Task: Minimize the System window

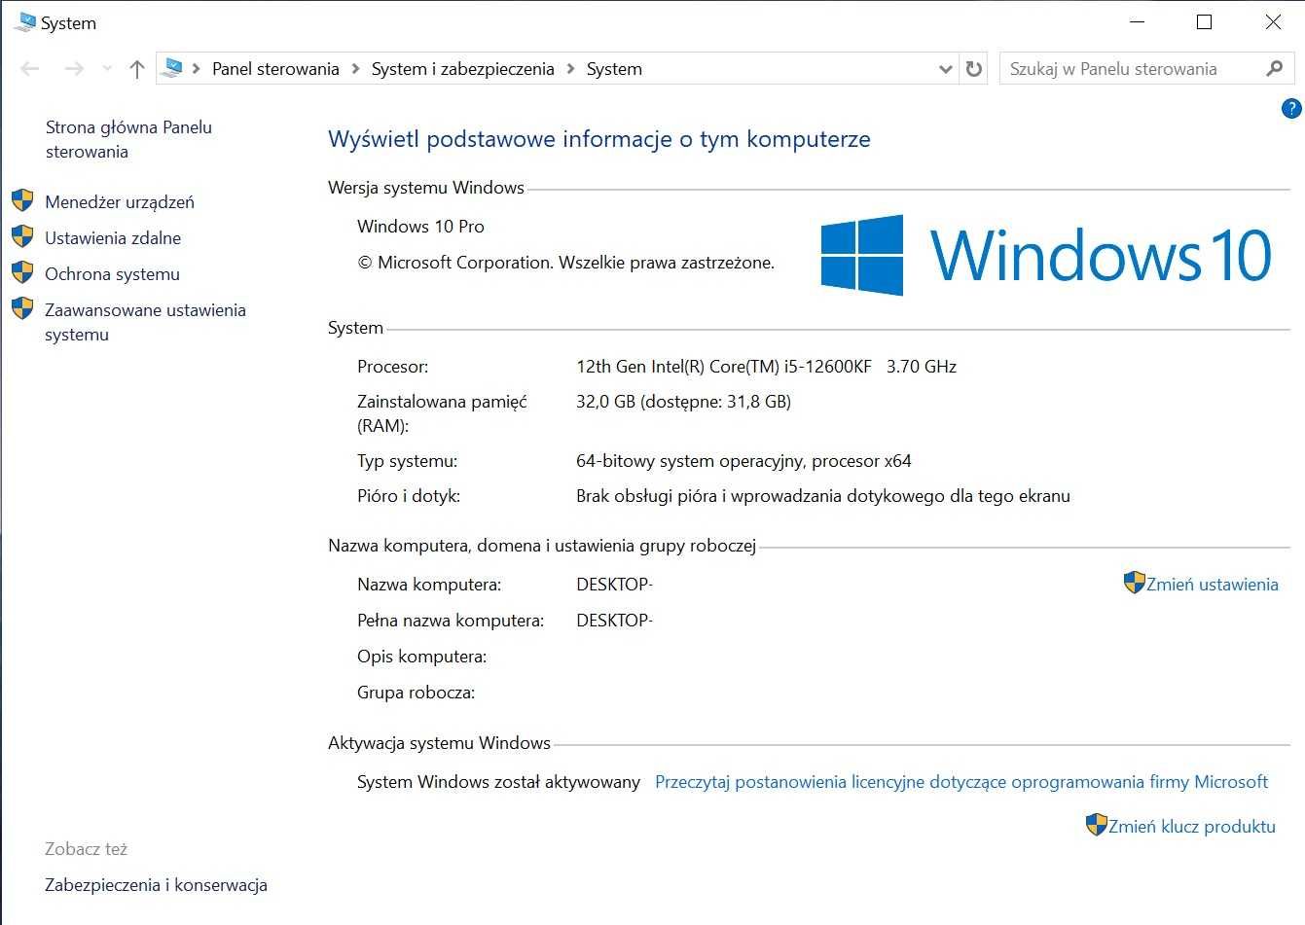Action: (x=1137, y=22)
